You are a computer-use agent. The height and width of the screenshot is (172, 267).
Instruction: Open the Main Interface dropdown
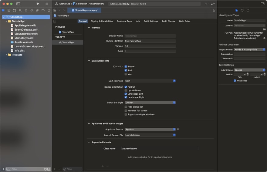tap(150, 81)
